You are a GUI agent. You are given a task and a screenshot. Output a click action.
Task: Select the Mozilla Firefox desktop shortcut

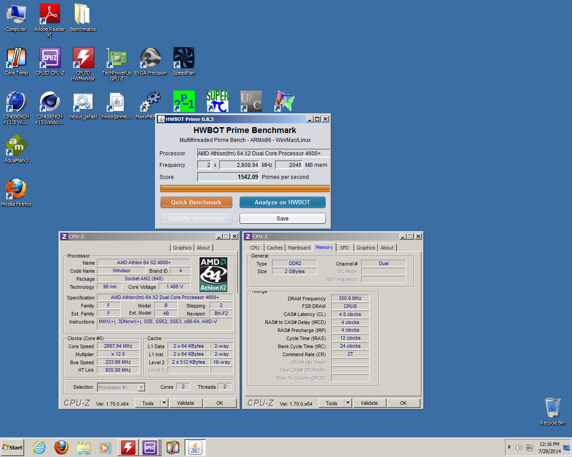coord(16,193)
